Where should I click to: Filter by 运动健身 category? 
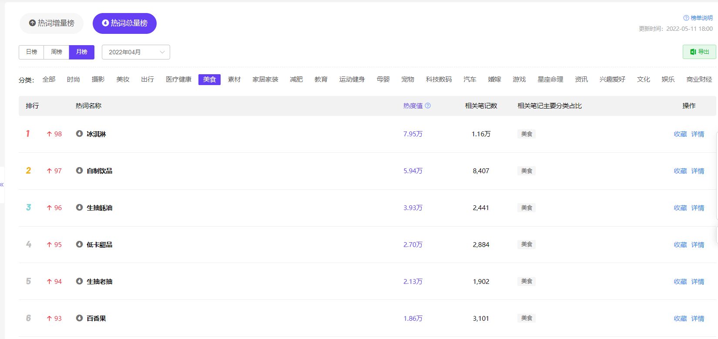coord(352,79)
